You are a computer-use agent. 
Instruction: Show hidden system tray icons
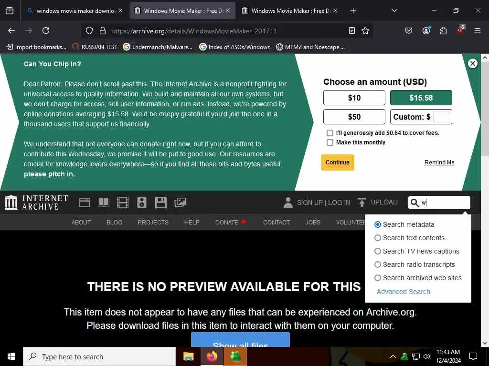coord(393,356)
